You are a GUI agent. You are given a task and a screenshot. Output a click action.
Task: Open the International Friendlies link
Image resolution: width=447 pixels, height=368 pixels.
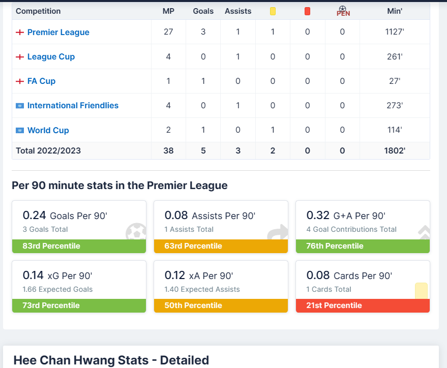click(x=73, y=106)
